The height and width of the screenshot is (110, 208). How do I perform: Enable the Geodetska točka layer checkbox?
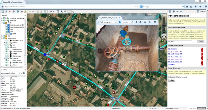6,40
